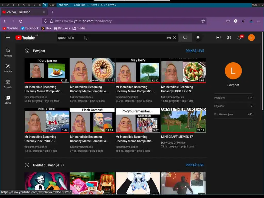Click the MINECRAFT MEMES 67 title
This screenshot has height=198, width=264.
pyautogui.click(x=177, y=137)
